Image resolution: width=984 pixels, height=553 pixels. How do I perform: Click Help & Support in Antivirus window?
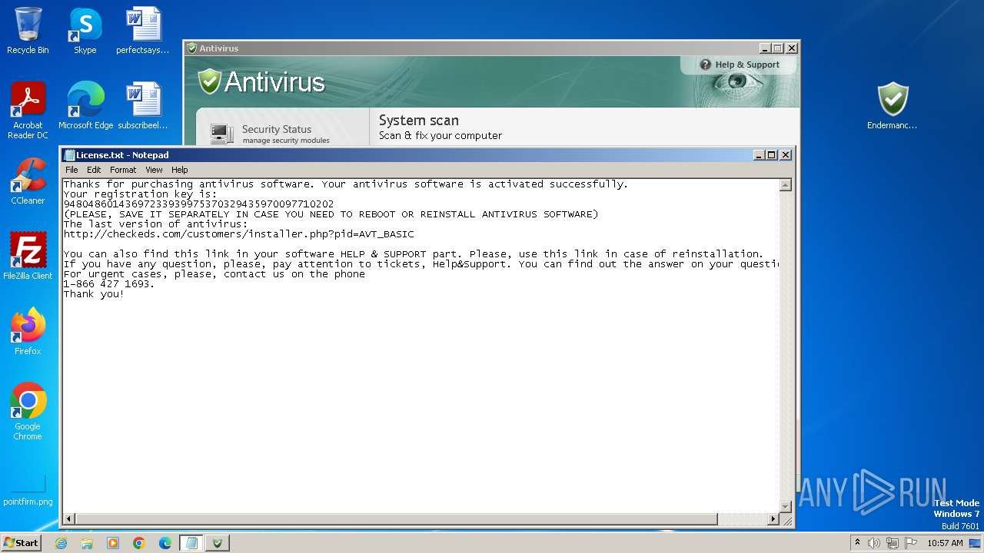[740, 65]
